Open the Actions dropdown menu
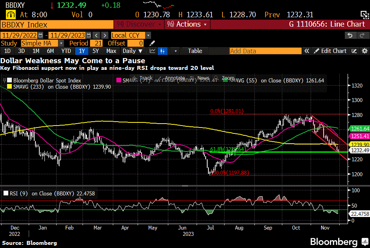This screenshot has height=248, width=370. [x=187, y=24]
